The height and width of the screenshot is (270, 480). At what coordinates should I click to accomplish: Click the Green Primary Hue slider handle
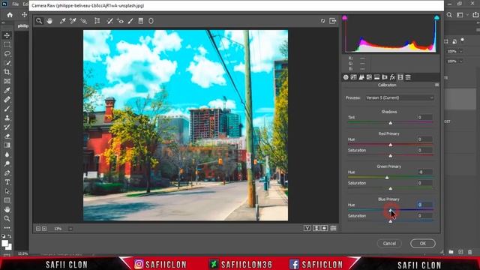click(387, 178)
